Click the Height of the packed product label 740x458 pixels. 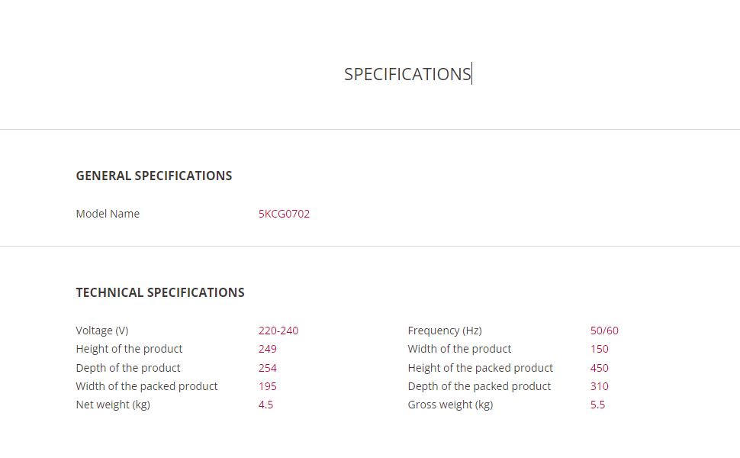[x=481, y=368]
